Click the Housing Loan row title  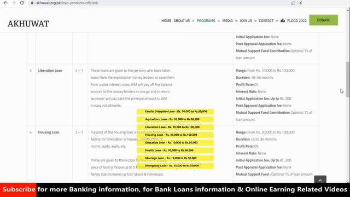tap(49, 132)
